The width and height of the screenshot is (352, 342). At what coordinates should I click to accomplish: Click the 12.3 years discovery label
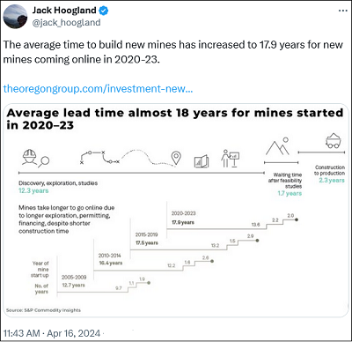[x=33, y=190]
